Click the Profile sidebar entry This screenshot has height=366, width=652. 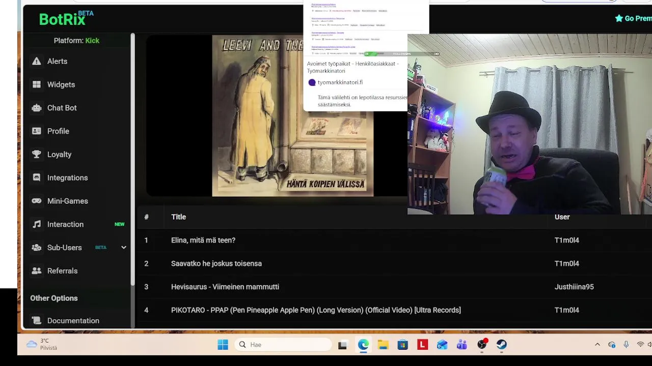pos(58,131)
